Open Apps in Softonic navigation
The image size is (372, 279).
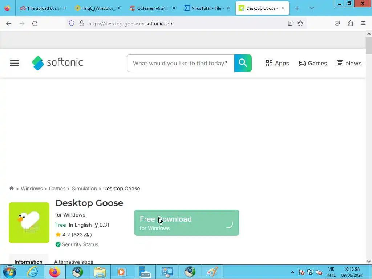[x=277, y=63]
